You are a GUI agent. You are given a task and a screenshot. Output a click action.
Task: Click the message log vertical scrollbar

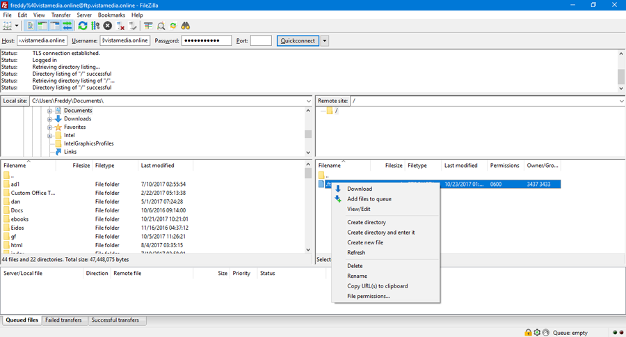click(621, 71)
